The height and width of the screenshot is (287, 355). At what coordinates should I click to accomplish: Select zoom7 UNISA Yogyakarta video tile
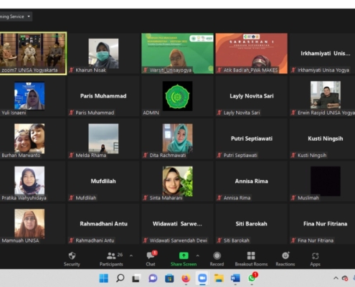[33, 54]
